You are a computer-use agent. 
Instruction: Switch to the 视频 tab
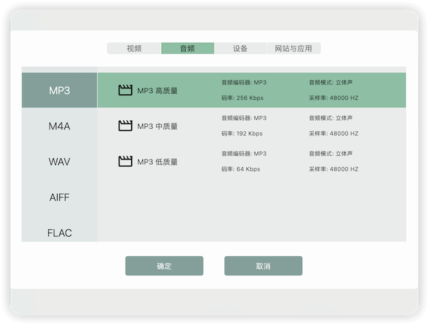(134, 48)
